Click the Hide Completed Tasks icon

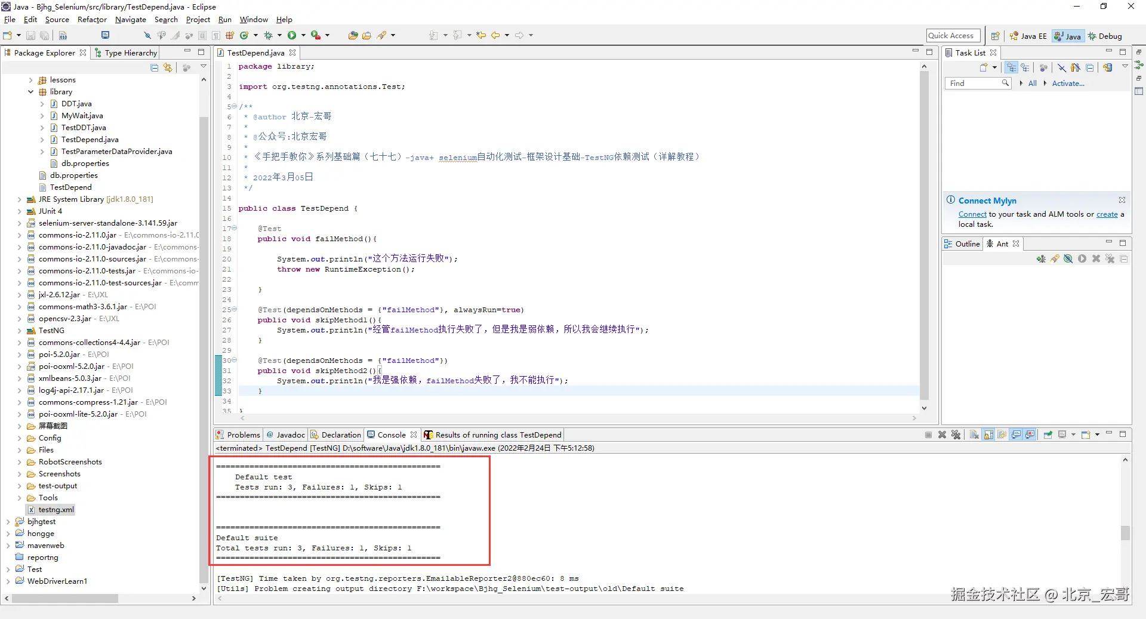coord(1062,67)
